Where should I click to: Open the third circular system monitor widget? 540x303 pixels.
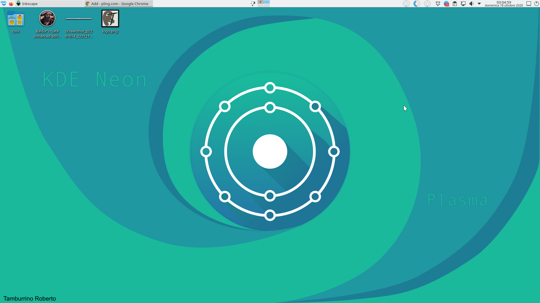(x=427, y=4)
